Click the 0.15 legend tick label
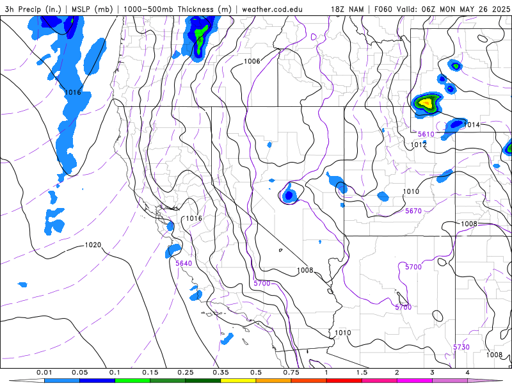The height and width of the screenshot is (384, 512). pos(150,372)
